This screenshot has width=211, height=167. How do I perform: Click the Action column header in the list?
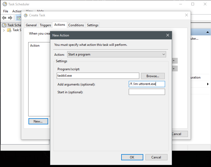[35, 46]
